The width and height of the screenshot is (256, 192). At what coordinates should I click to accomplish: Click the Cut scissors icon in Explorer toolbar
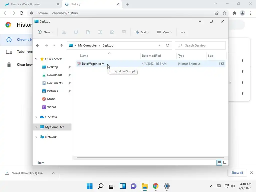coord(64,32)
